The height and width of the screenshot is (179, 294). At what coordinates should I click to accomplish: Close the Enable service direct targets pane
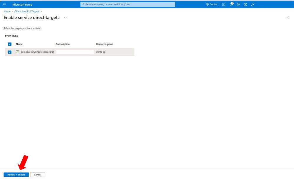click(288, 17)
